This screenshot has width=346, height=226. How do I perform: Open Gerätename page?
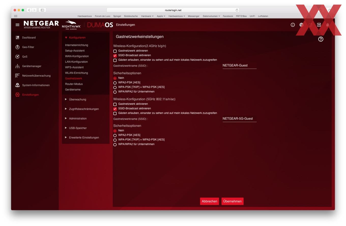point(73,89)
